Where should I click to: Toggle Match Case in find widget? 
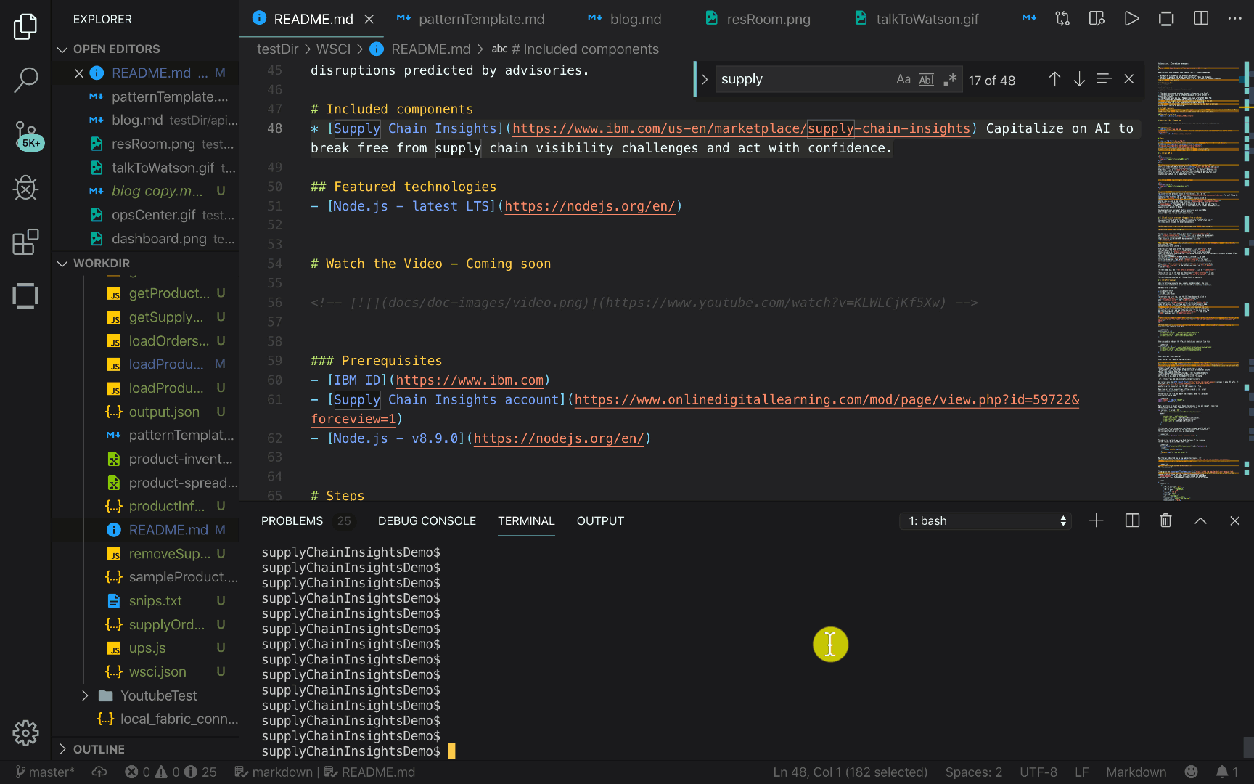pos(903,79)
